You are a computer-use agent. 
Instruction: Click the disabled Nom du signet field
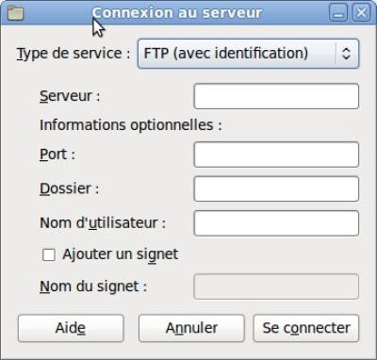(276, 286)
